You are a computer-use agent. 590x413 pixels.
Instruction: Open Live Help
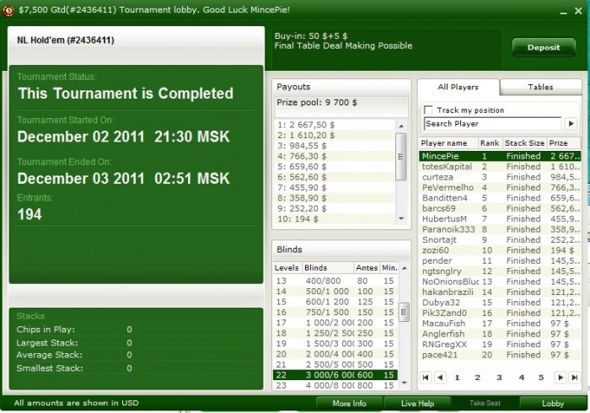(417, 404)
